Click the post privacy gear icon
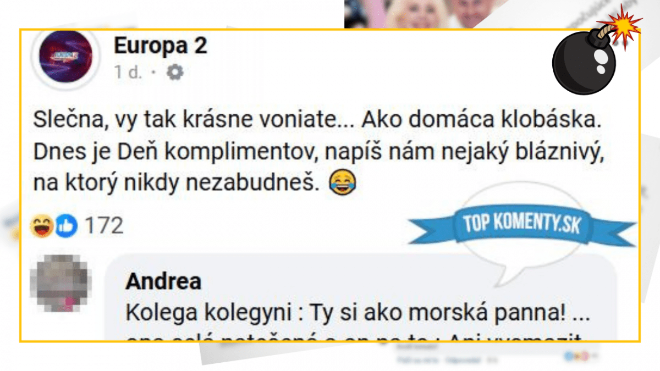Viewport: 660px width, 371px height. coord(175,72)
